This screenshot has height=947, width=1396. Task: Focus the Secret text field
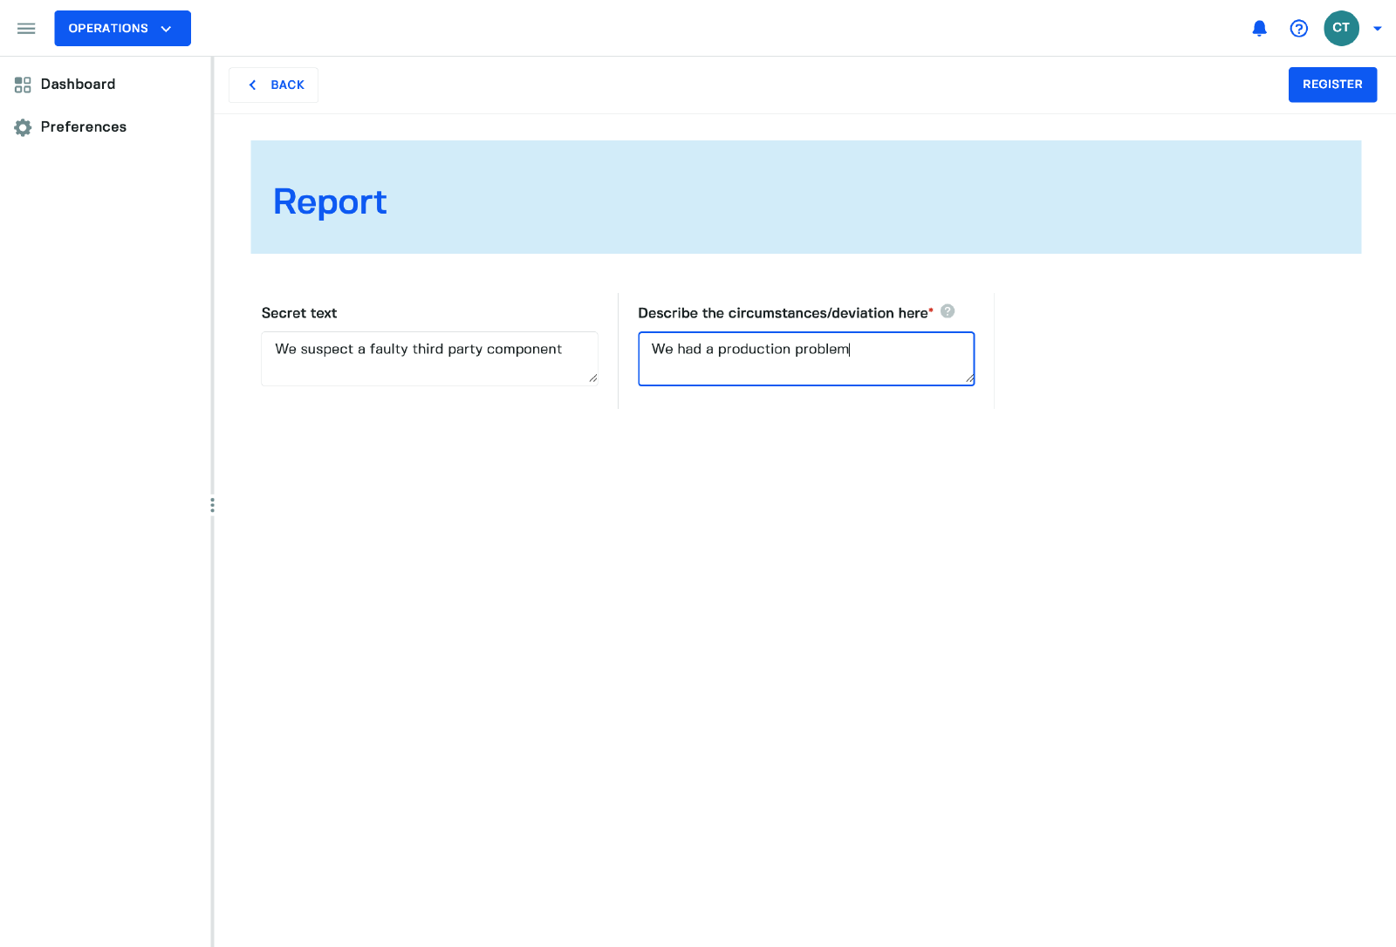click(428, 358)
